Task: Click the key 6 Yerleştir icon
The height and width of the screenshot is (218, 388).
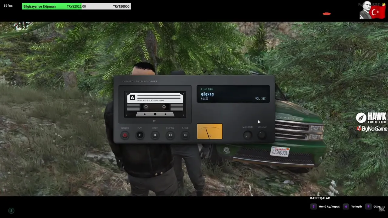Action: point(346,206)
